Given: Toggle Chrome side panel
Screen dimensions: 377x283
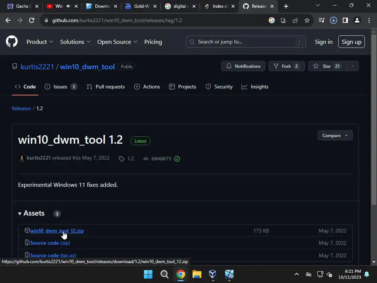Looking at the screenshot, I should 345,21.
